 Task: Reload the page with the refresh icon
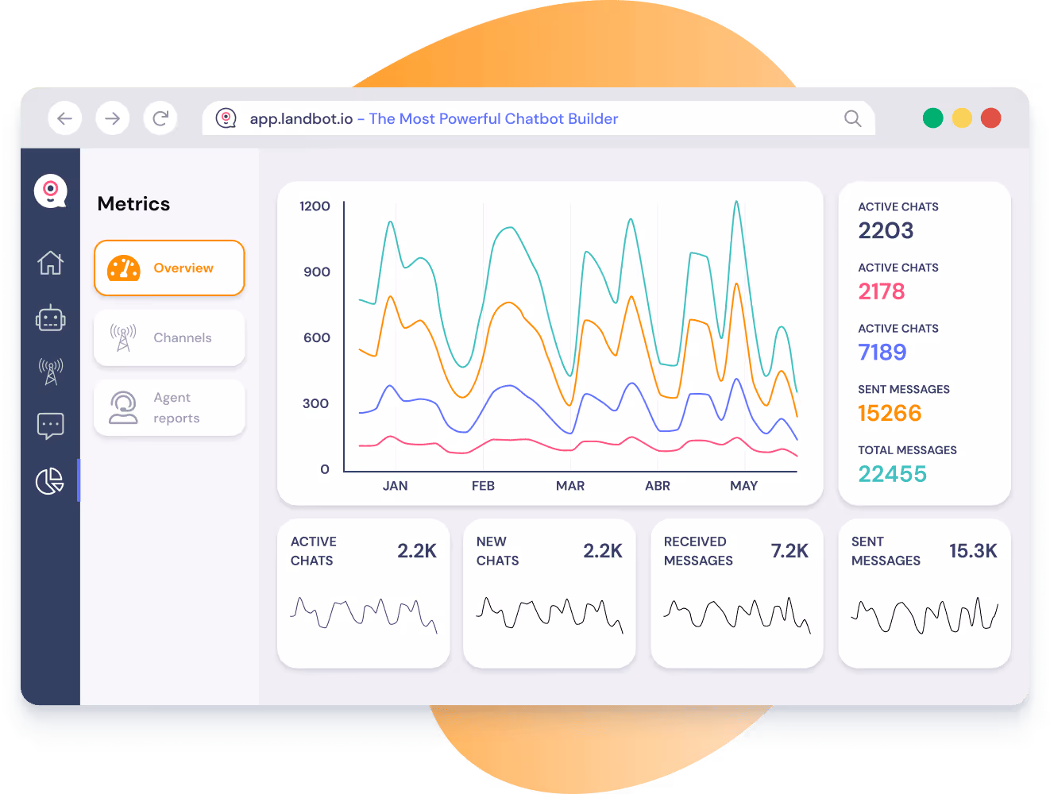(160, 117)
